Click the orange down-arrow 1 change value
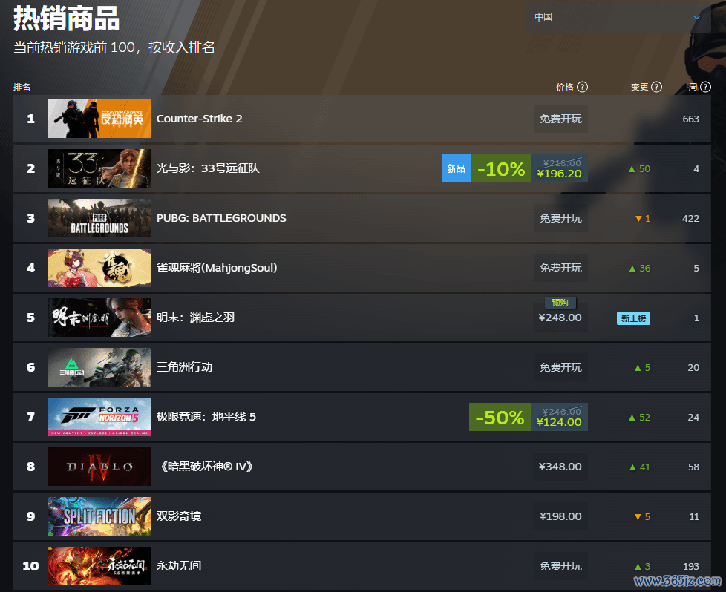 643,218
